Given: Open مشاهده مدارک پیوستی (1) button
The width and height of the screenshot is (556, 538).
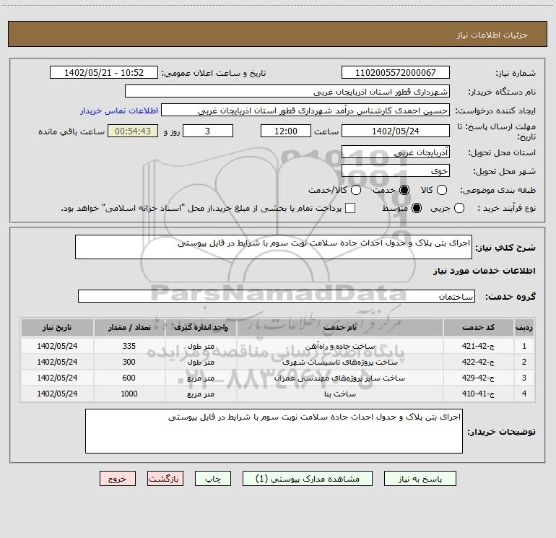Looking at the screenshot, I should pyautogui.click(x=308, y=479).
